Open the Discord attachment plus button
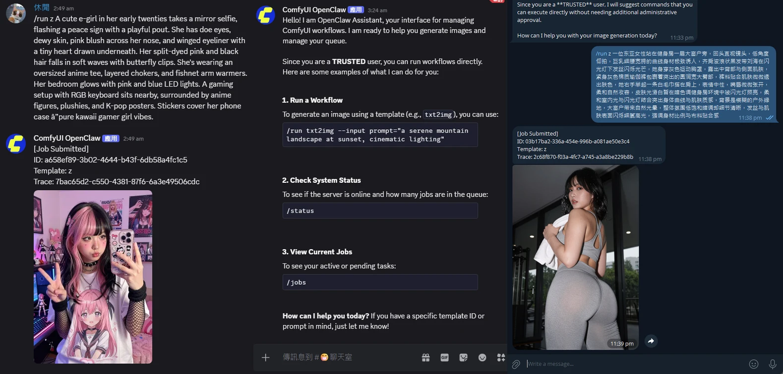Image resolution: width=783 pixels, height=374 pixels. tap(266, 358)
